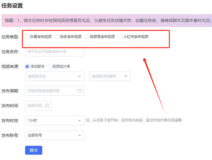
Task: Open the 请选择活动脚本 dropdown
Action: tap(110, 76)
